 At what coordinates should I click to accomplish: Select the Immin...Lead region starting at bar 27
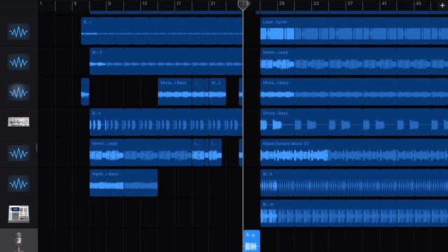pyautogui.click(x=354, y=62)
